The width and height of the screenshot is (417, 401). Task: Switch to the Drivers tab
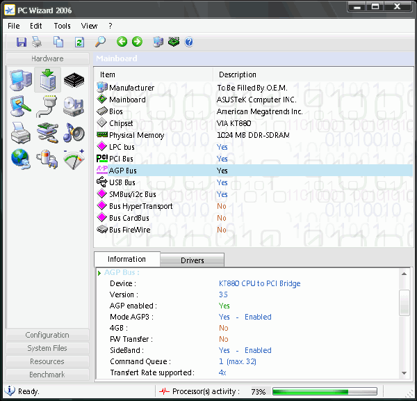(193, 260)
